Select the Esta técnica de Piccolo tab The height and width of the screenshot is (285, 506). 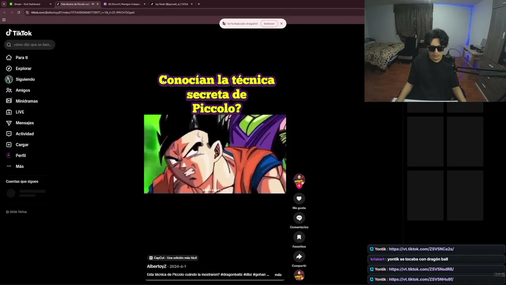tap(75, 4)
